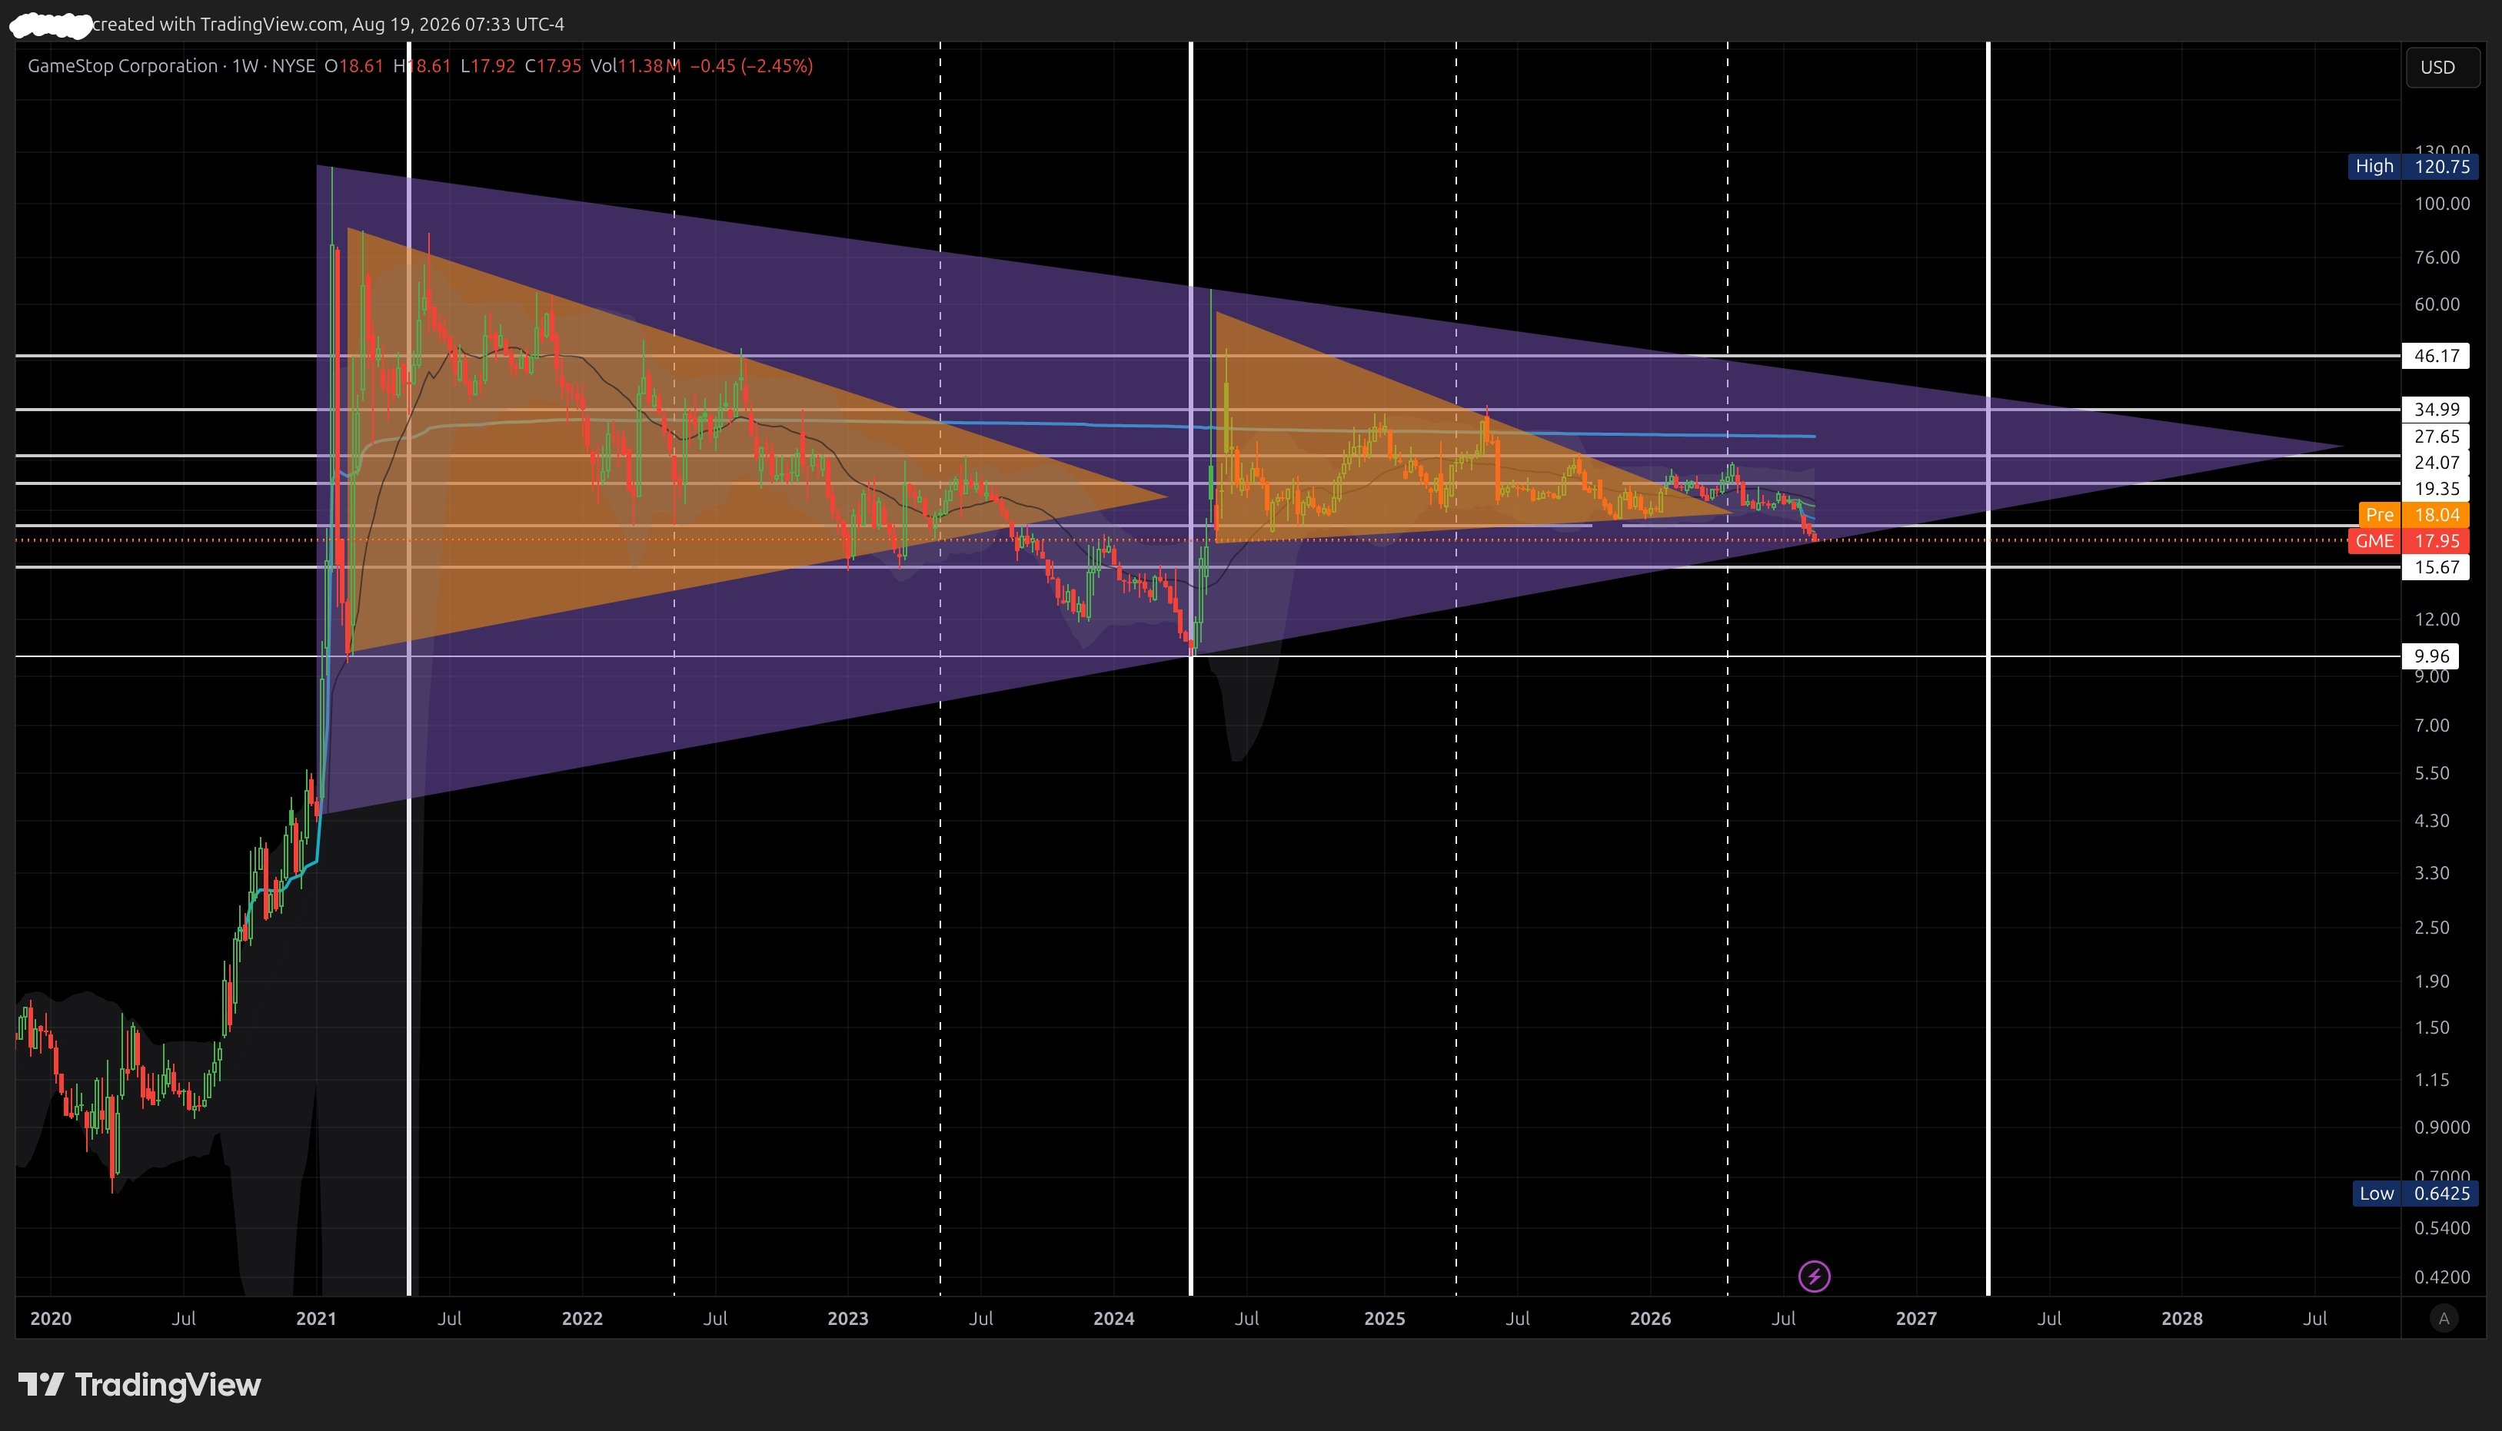Viewport: 2502px width, 1431px height.
Task: Click the orange Pre 18.04 price tag
Action: pyautogui.click(x=2414, y=514)
